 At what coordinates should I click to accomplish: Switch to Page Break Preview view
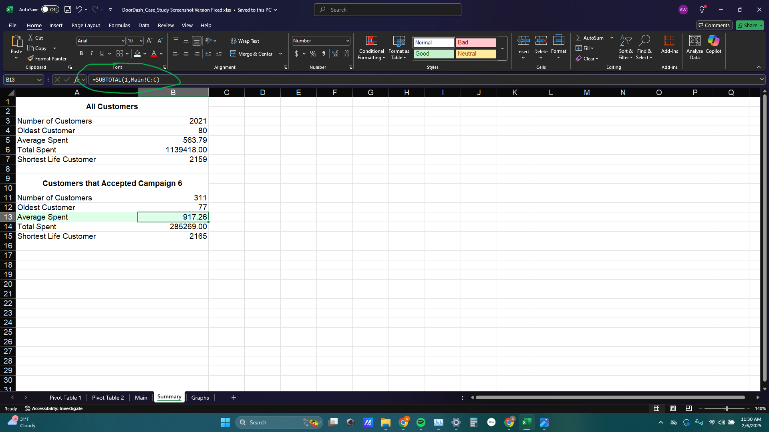click(688, 408)
